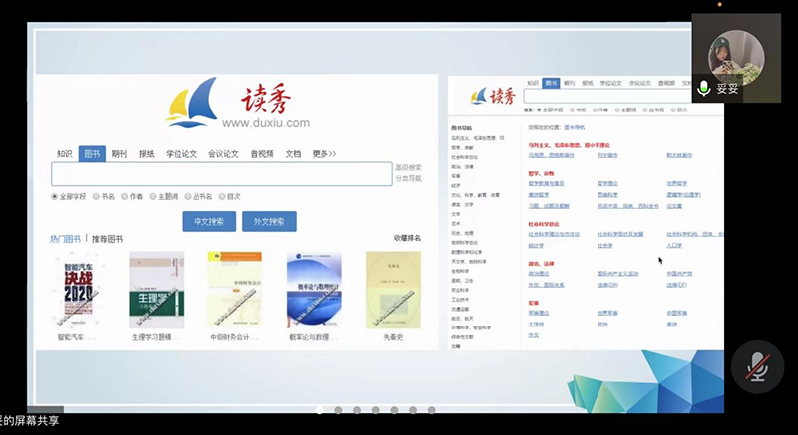Open 医药、卫生 in the 图书导航 sidebar

[462, 280]
